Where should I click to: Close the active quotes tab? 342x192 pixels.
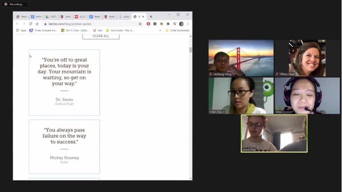pos(143,17)
